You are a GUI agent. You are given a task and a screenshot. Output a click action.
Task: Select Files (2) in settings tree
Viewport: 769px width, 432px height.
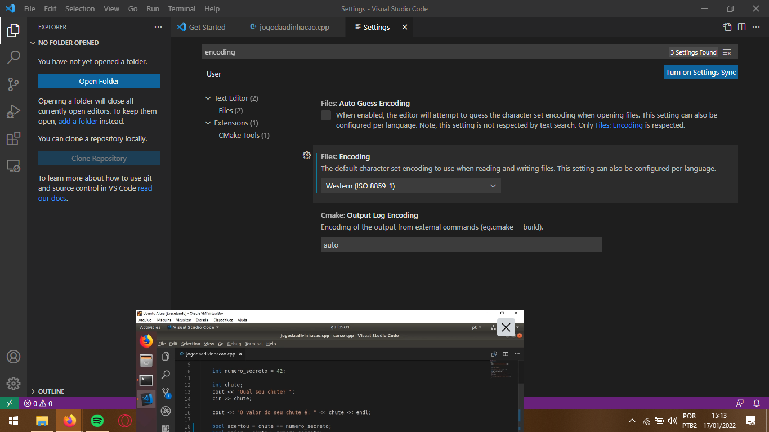tap(231, 110)
